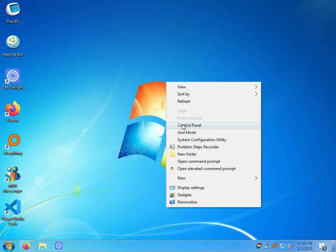Select the Firefox desktop shortcut
The width and height of the screenshot is (336, 252).
click(13, 112)
